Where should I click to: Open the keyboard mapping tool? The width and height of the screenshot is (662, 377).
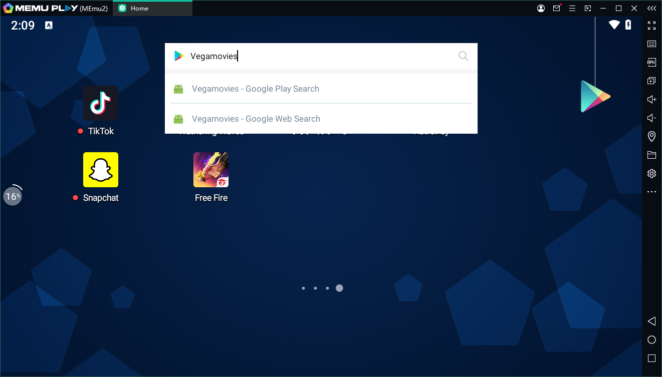click(x=651, y=44)
